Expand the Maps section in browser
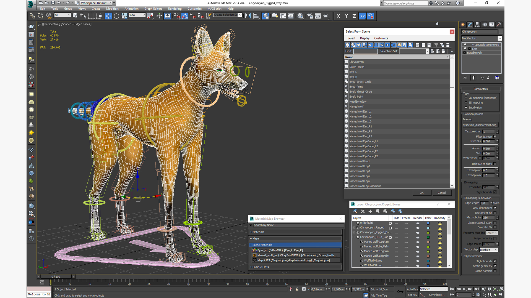This screenshot has height=298, width=531. [x=295, y=238]
